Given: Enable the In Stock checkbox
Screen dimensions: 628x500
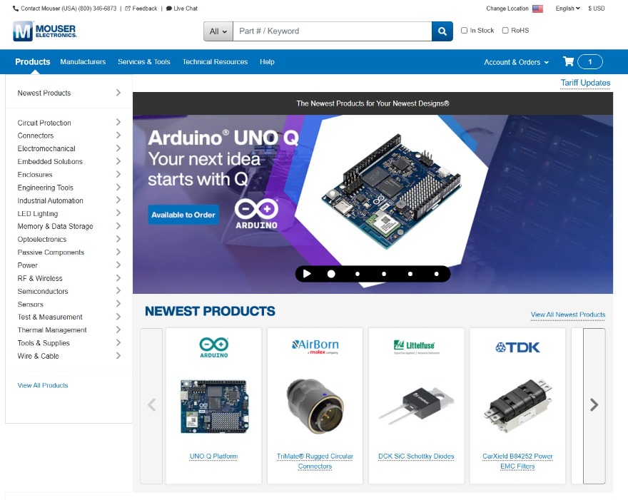Looking at the screenshot, I should pyautogui.click(x=465, y=31).
